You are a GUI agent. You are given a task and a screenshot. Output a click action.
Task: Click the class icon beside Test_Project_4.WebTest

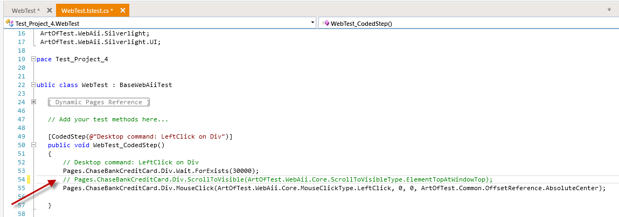(x=9, y=23)
